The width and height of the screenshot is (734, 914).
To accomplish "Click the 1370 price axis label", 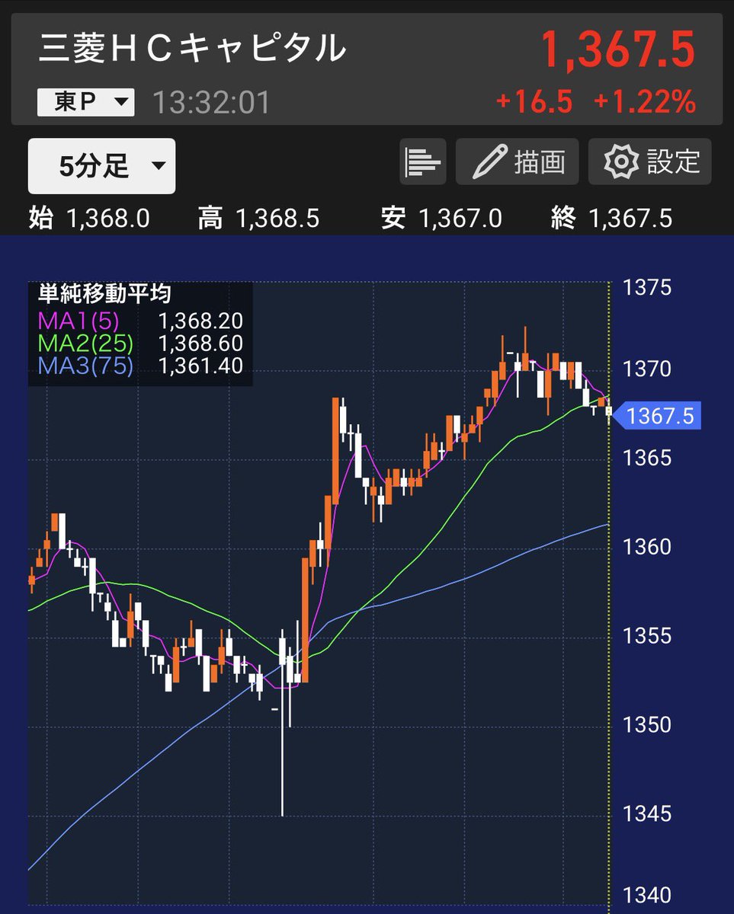I will click(x=647, y=369).
